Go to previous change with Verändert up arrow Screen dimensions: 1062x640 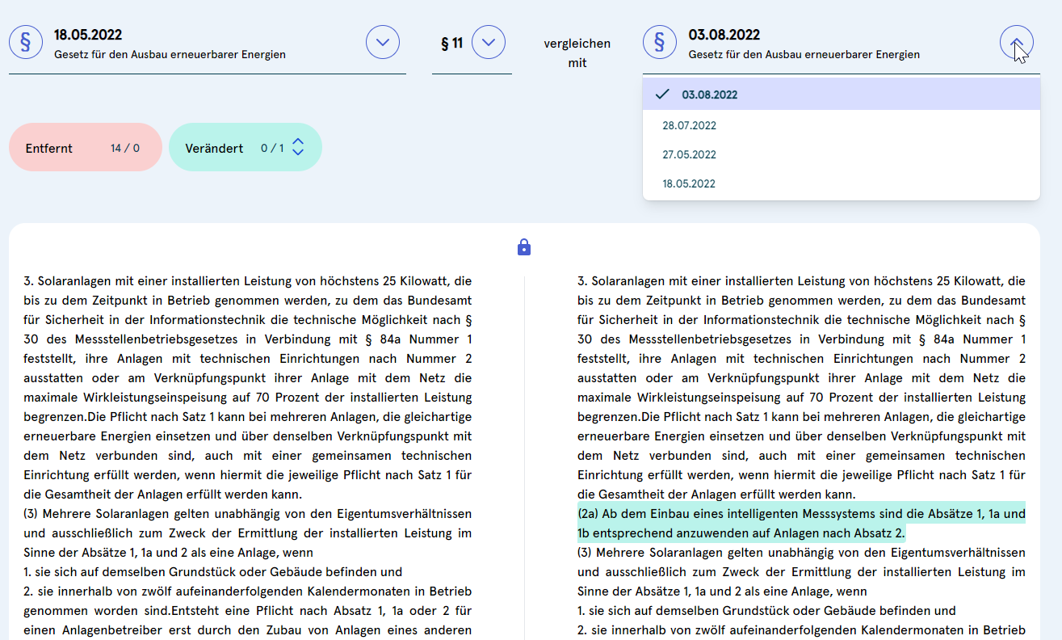(298, 141)
